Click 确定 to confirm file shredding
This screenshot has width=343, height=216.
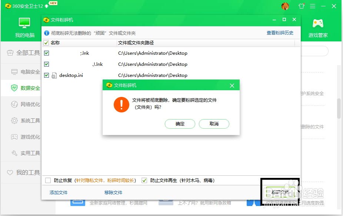click(180, 124)
